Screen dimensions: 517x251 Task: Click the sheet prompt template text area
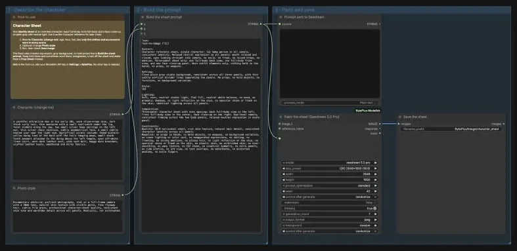tap(201, 135)
